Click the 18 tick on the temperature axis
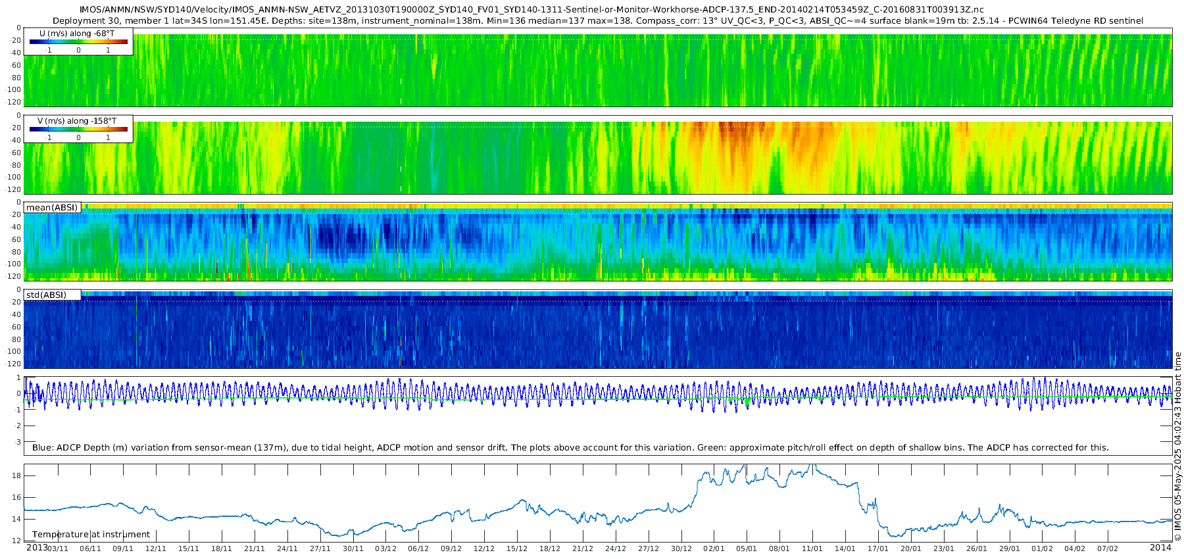 (x=17, y=475)
